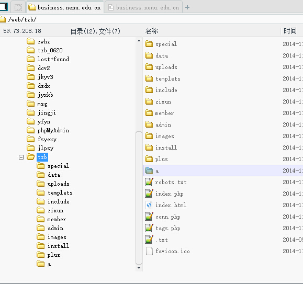Click special folder icon in file list
This screenshot has width=303, height=284.
tap(149, 44)
